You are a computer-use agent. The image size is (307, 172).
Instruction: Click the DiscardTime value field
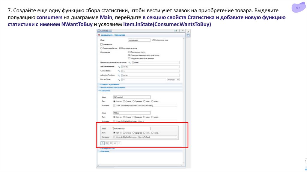[144, 80]
